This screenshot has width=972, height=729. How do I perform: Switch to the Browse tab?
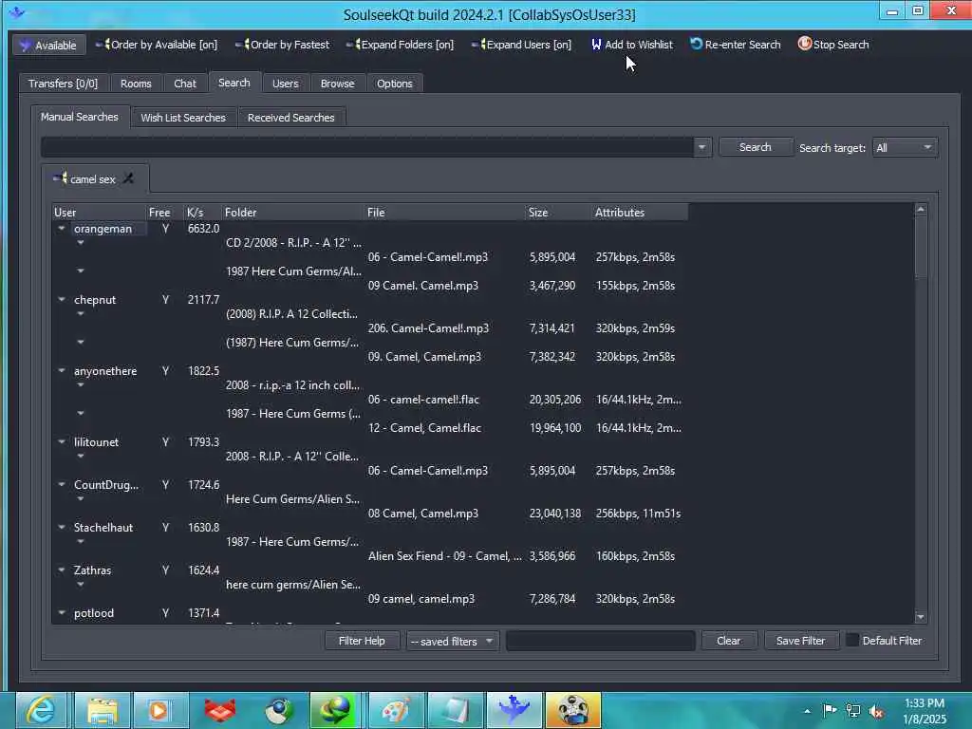[337, 84]
